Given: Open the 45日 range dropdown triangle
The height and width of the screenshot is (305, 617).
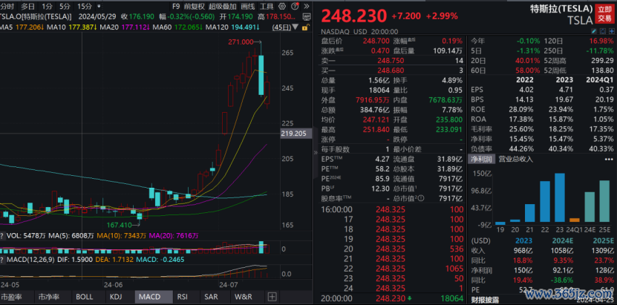Looking at the screenshot, I should (295, 27).
